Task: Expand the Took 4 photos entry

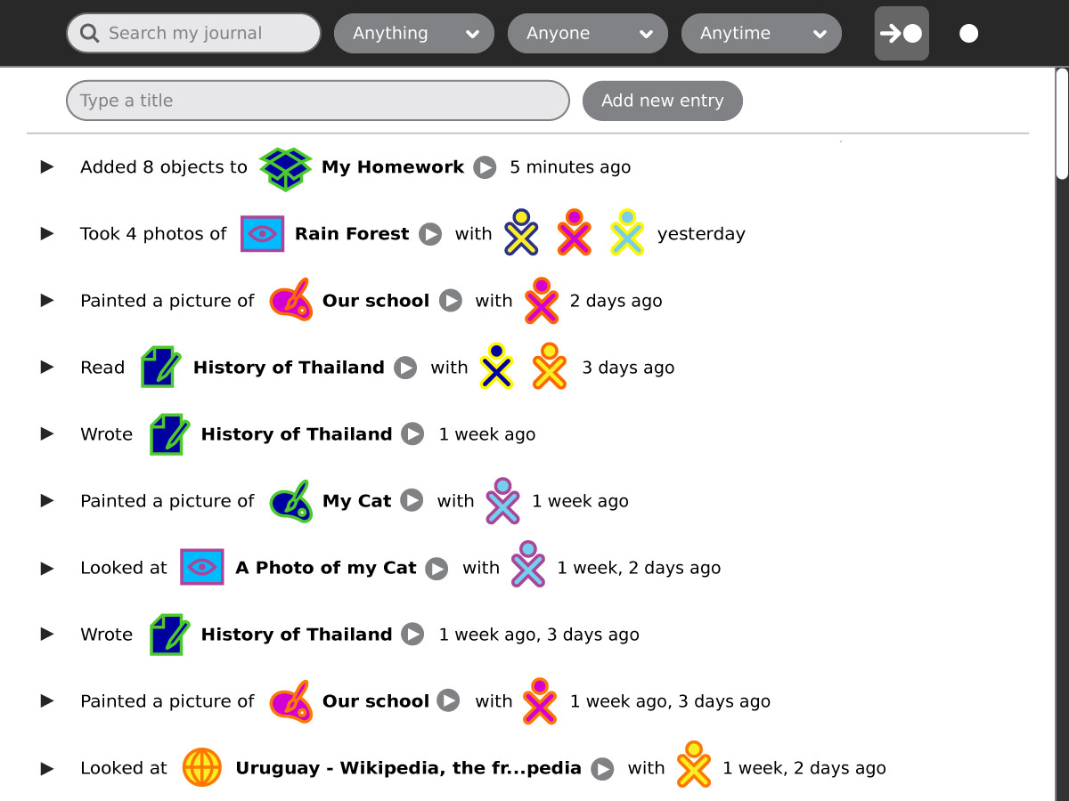Action: coord(47,234)
